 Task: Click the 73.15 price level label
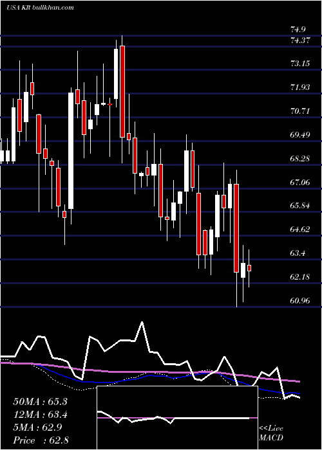300,63
